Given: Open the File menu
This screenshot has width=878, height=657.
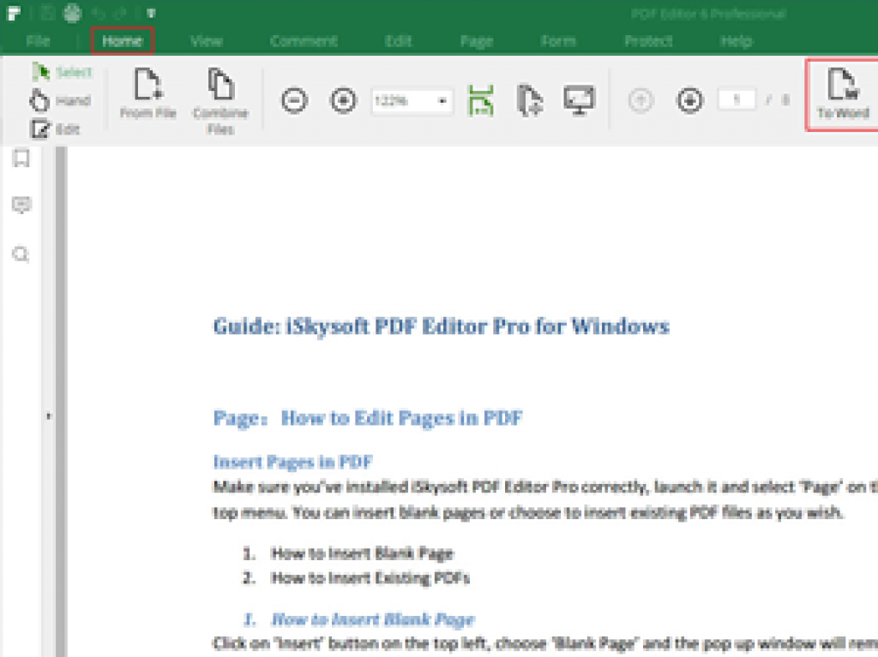Looking at the screenshot, I should pos(38,41).
